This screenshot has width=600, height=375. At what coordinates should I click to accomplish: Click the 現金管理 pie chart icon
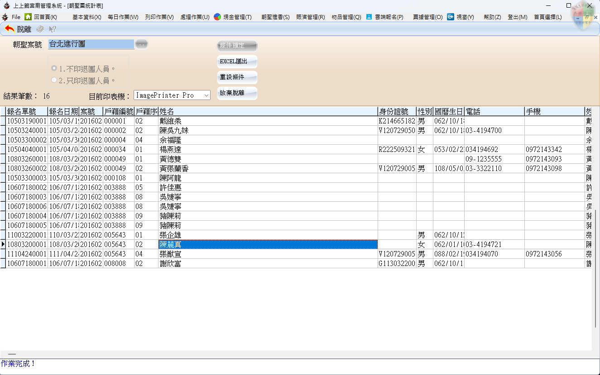tap(217, 17)
